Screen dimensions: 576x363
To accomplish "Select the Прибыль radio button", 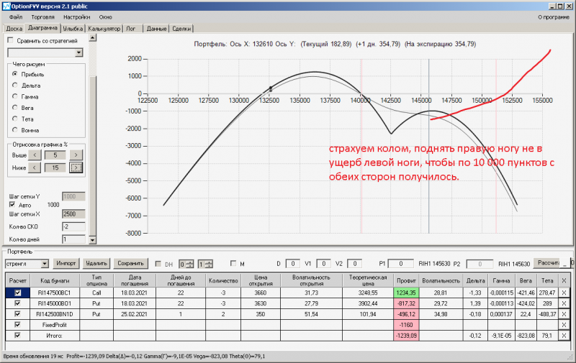I will pos(14,74).
